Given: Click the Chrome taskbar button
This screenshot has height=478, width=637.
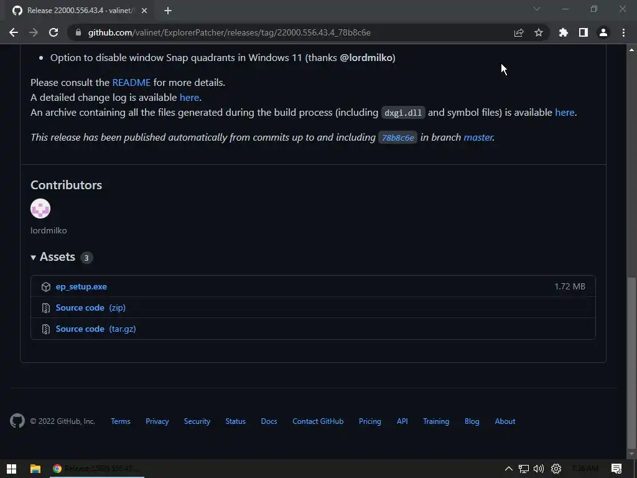Looking at the screenshot, I should pyautogui.click(x=96, y=469).
